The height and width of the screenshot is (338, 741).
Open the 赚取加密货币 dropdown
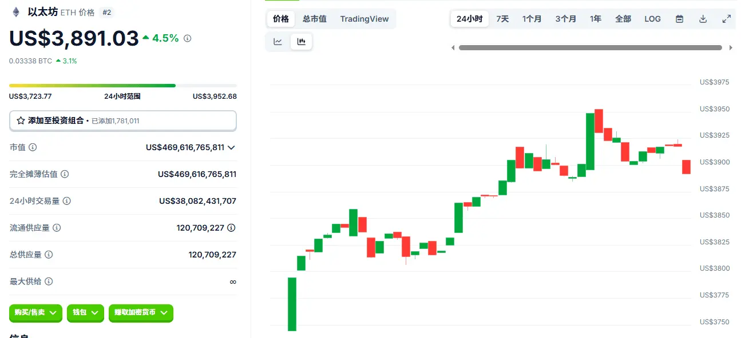click(x=141, y=313)
